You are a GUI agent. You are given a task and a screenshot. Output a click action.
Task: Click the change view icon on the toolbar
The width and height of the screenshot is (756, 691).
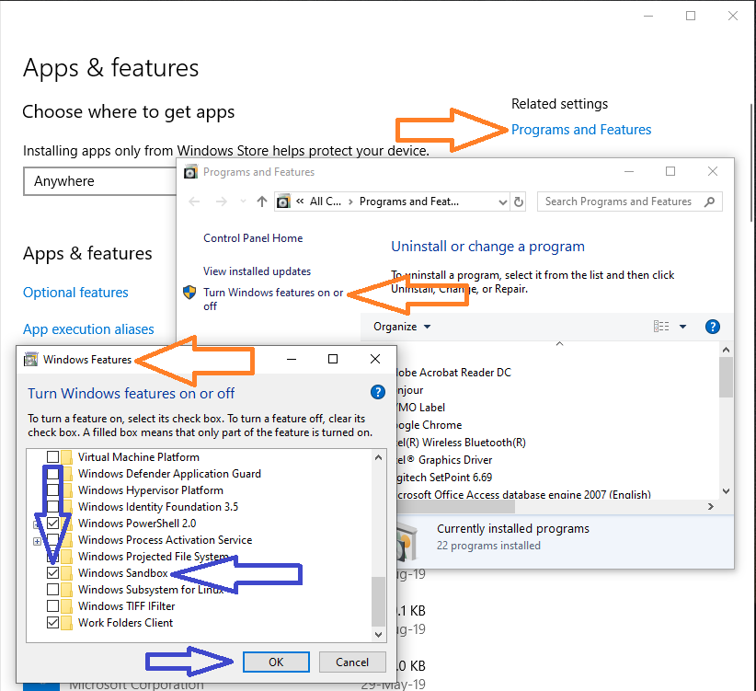pyautogui.click(x=661, y=327)
